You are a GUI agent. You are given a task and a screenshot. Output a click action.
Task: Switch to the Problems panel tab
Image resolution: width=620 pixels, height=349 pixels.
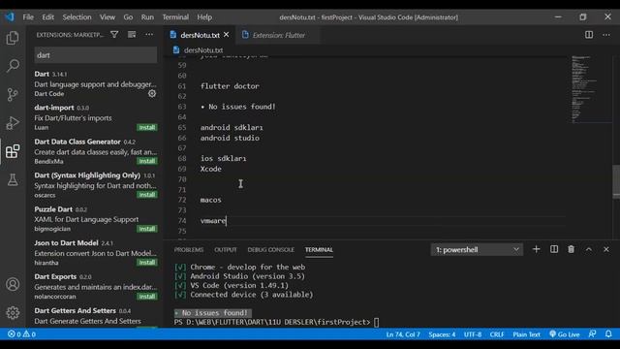(189, 250)
